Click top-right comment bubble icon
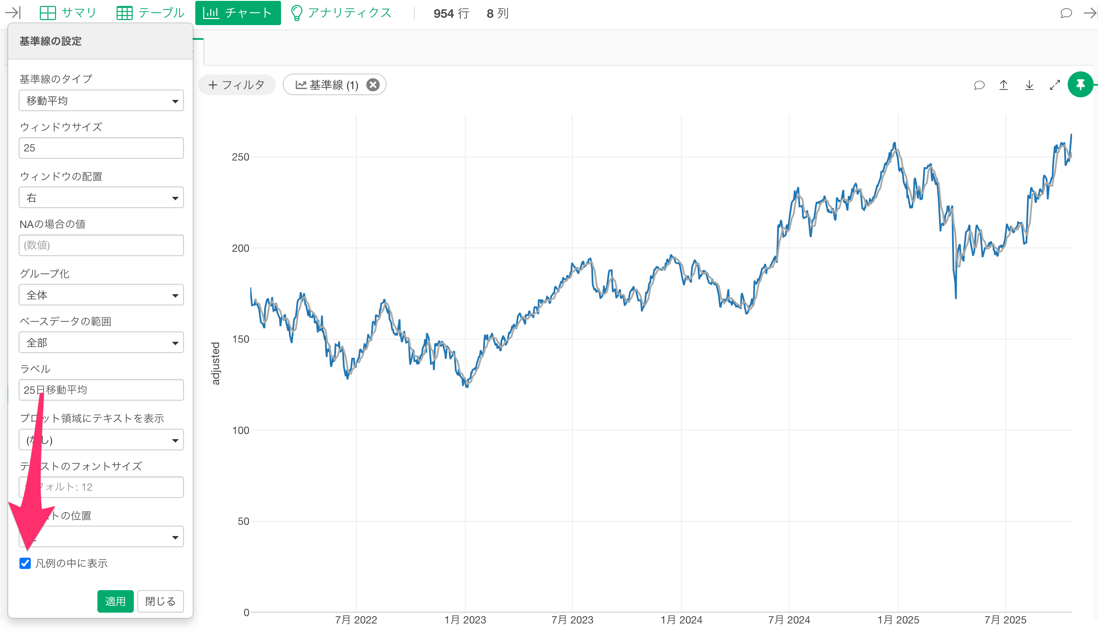 coord(1066,13)
